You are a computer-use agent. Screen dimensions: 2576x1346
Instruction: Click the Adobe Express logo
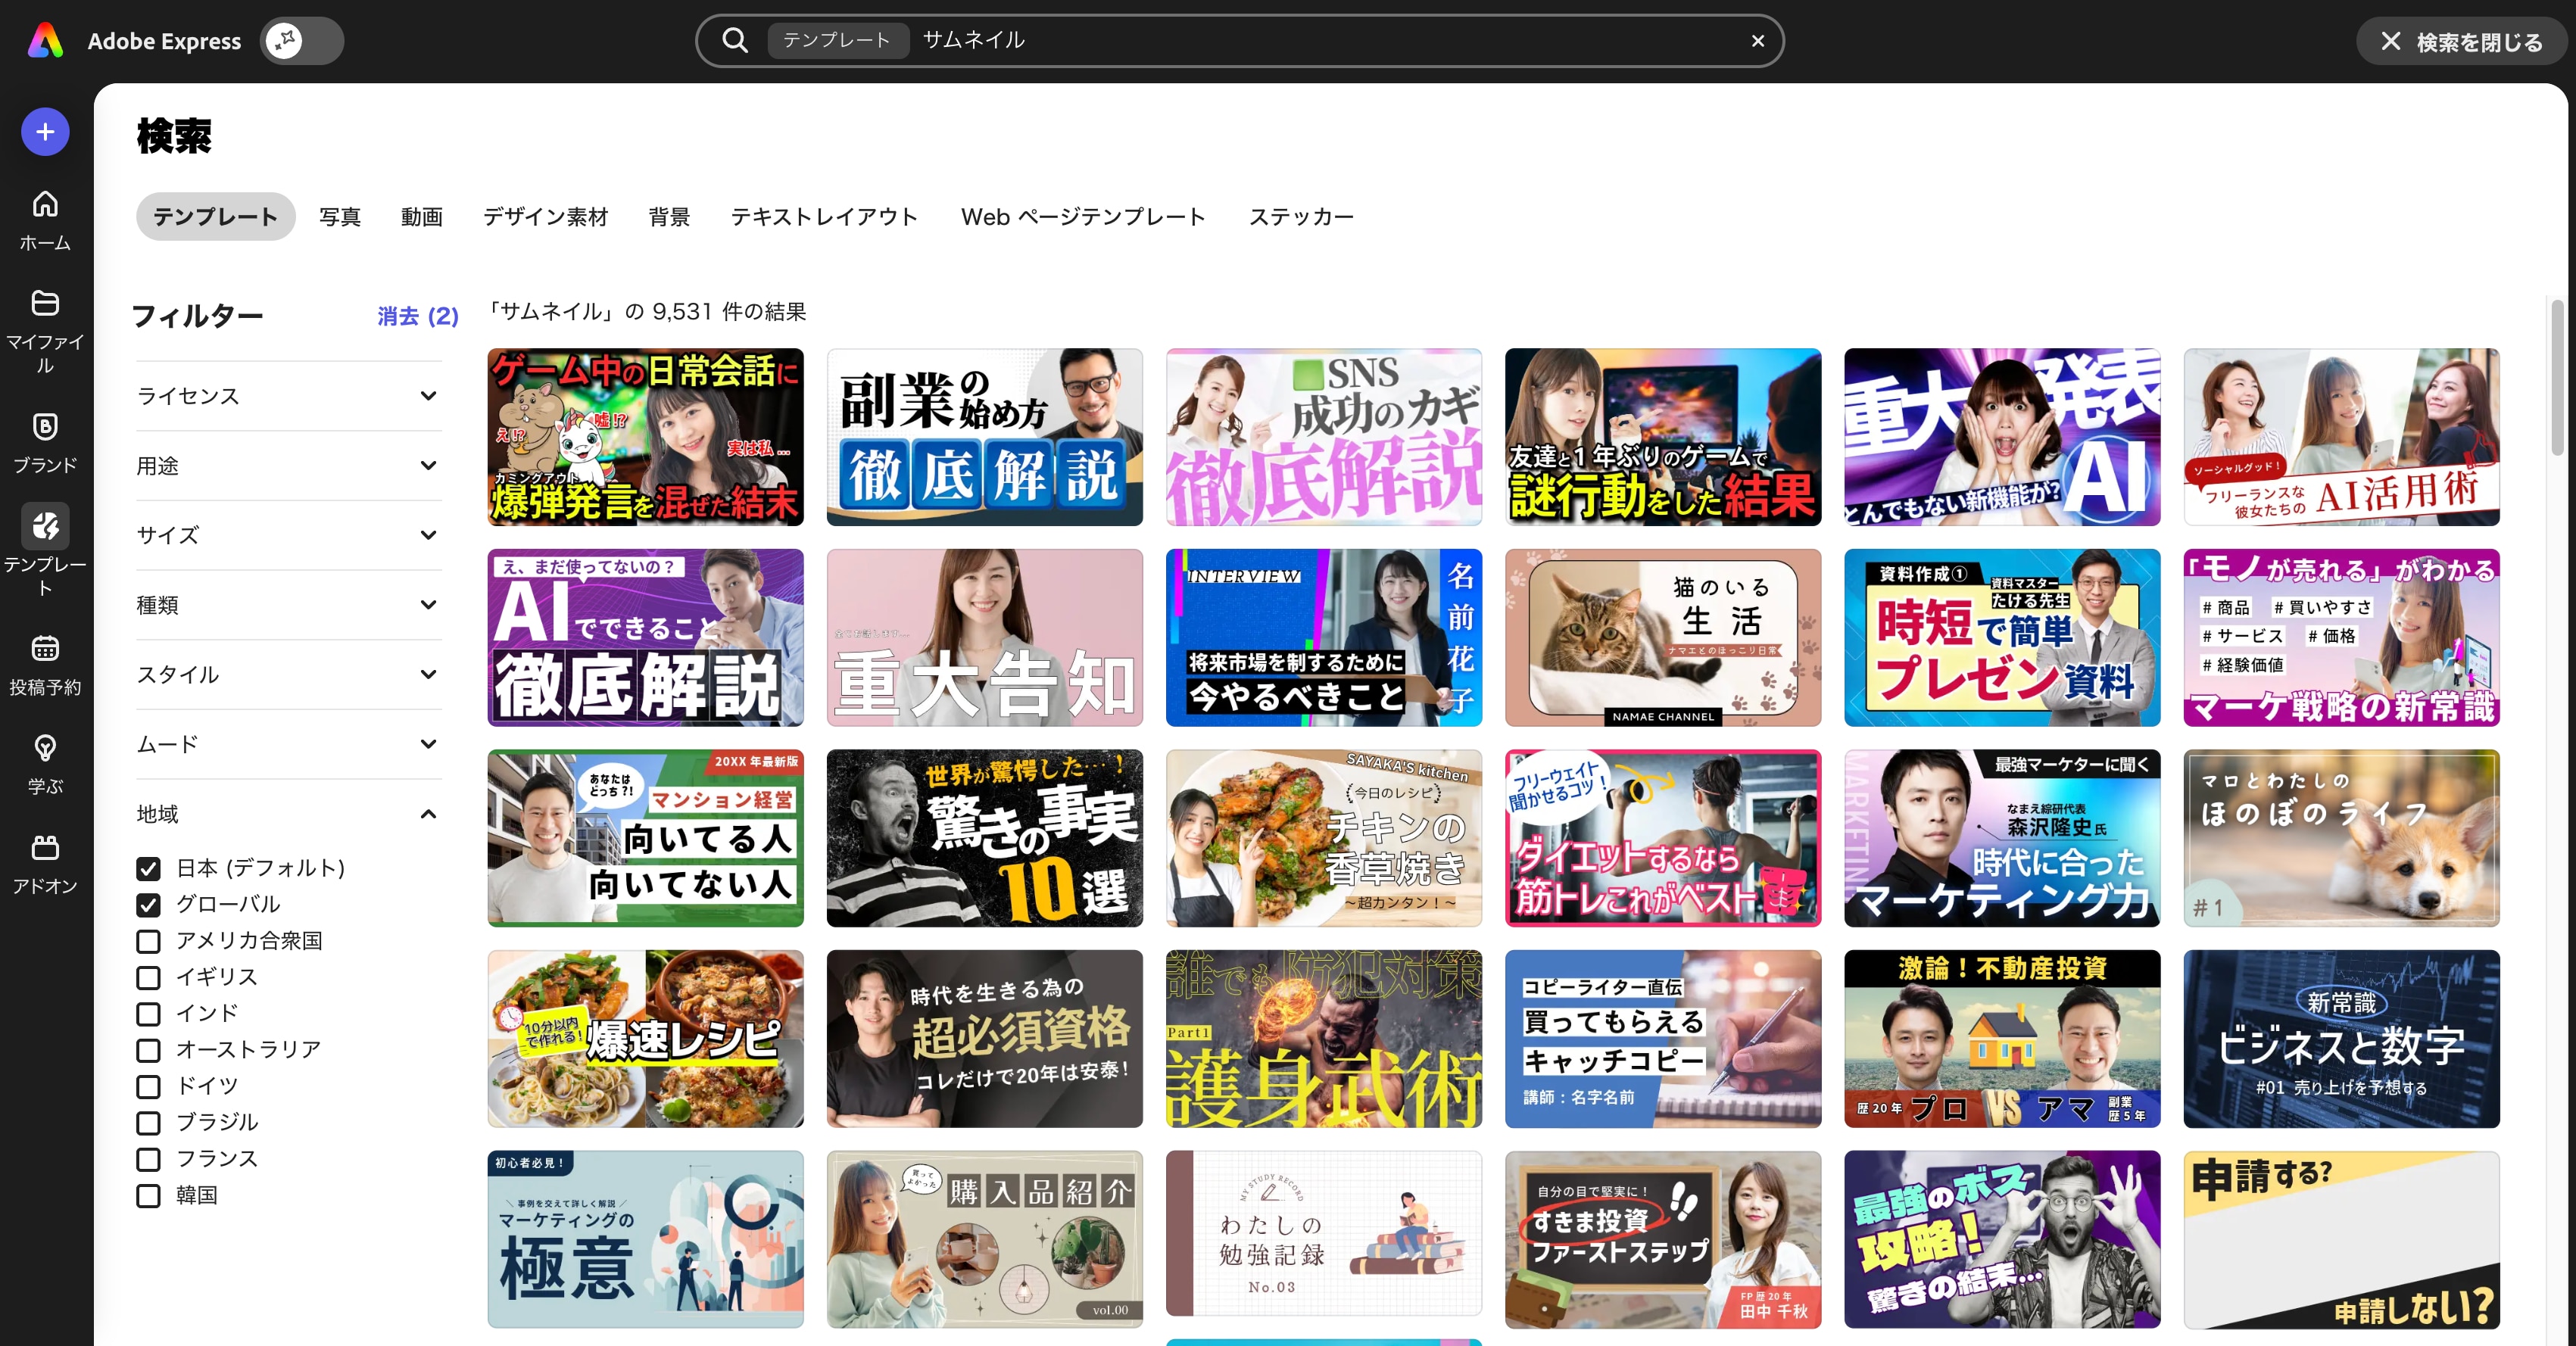tap(45, 41)
